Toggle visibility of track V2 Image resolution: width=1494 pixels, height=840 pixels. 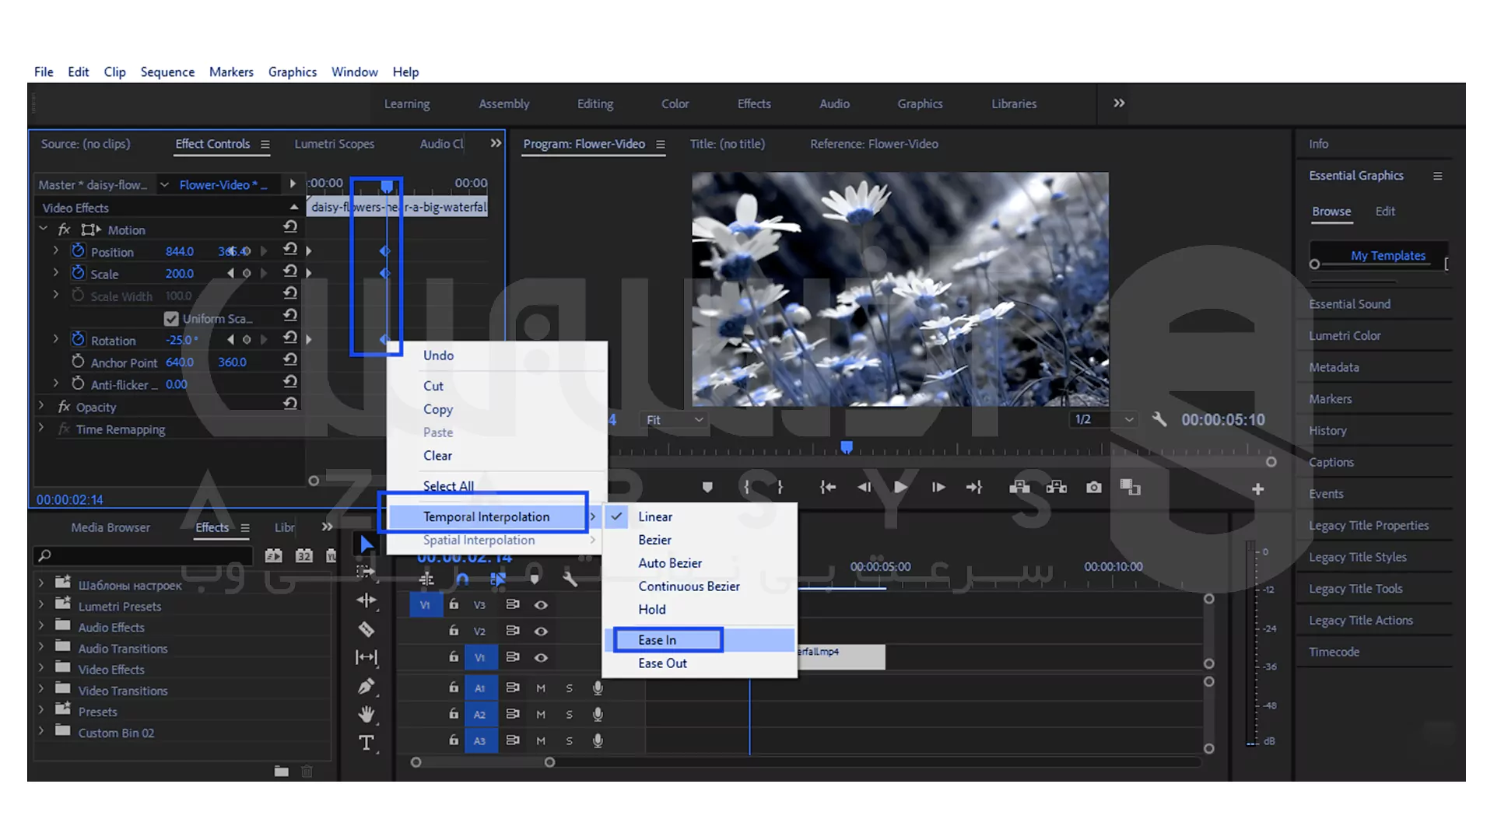[541, 632]
